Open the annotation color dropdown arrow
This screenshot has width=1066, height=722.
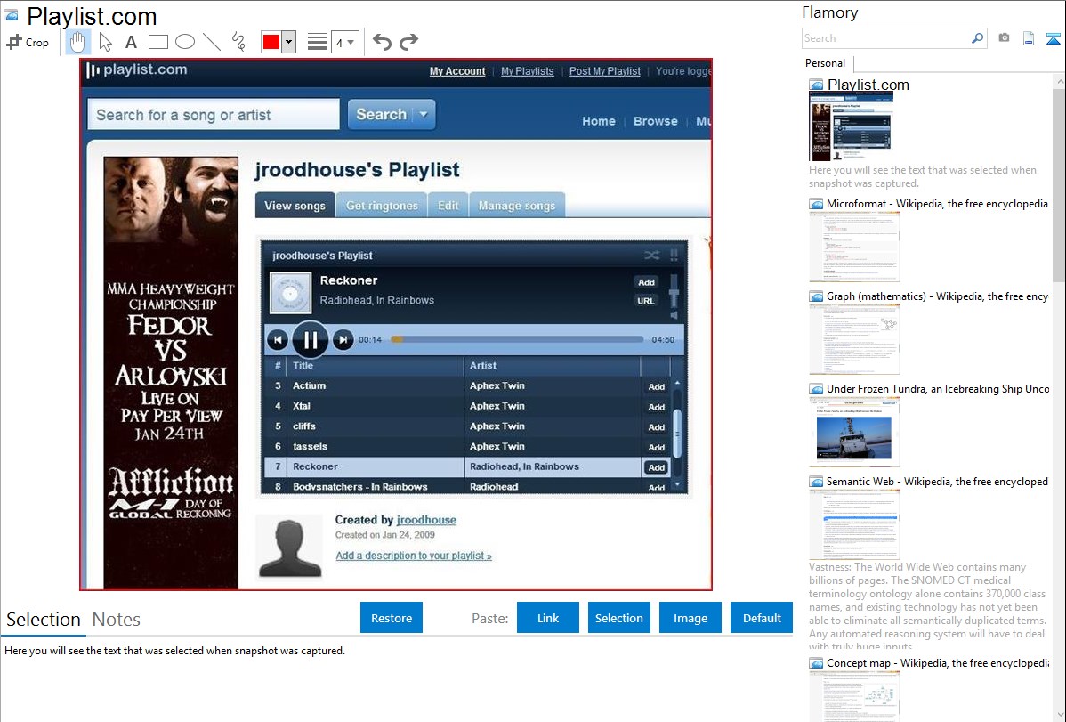point(289,42)
